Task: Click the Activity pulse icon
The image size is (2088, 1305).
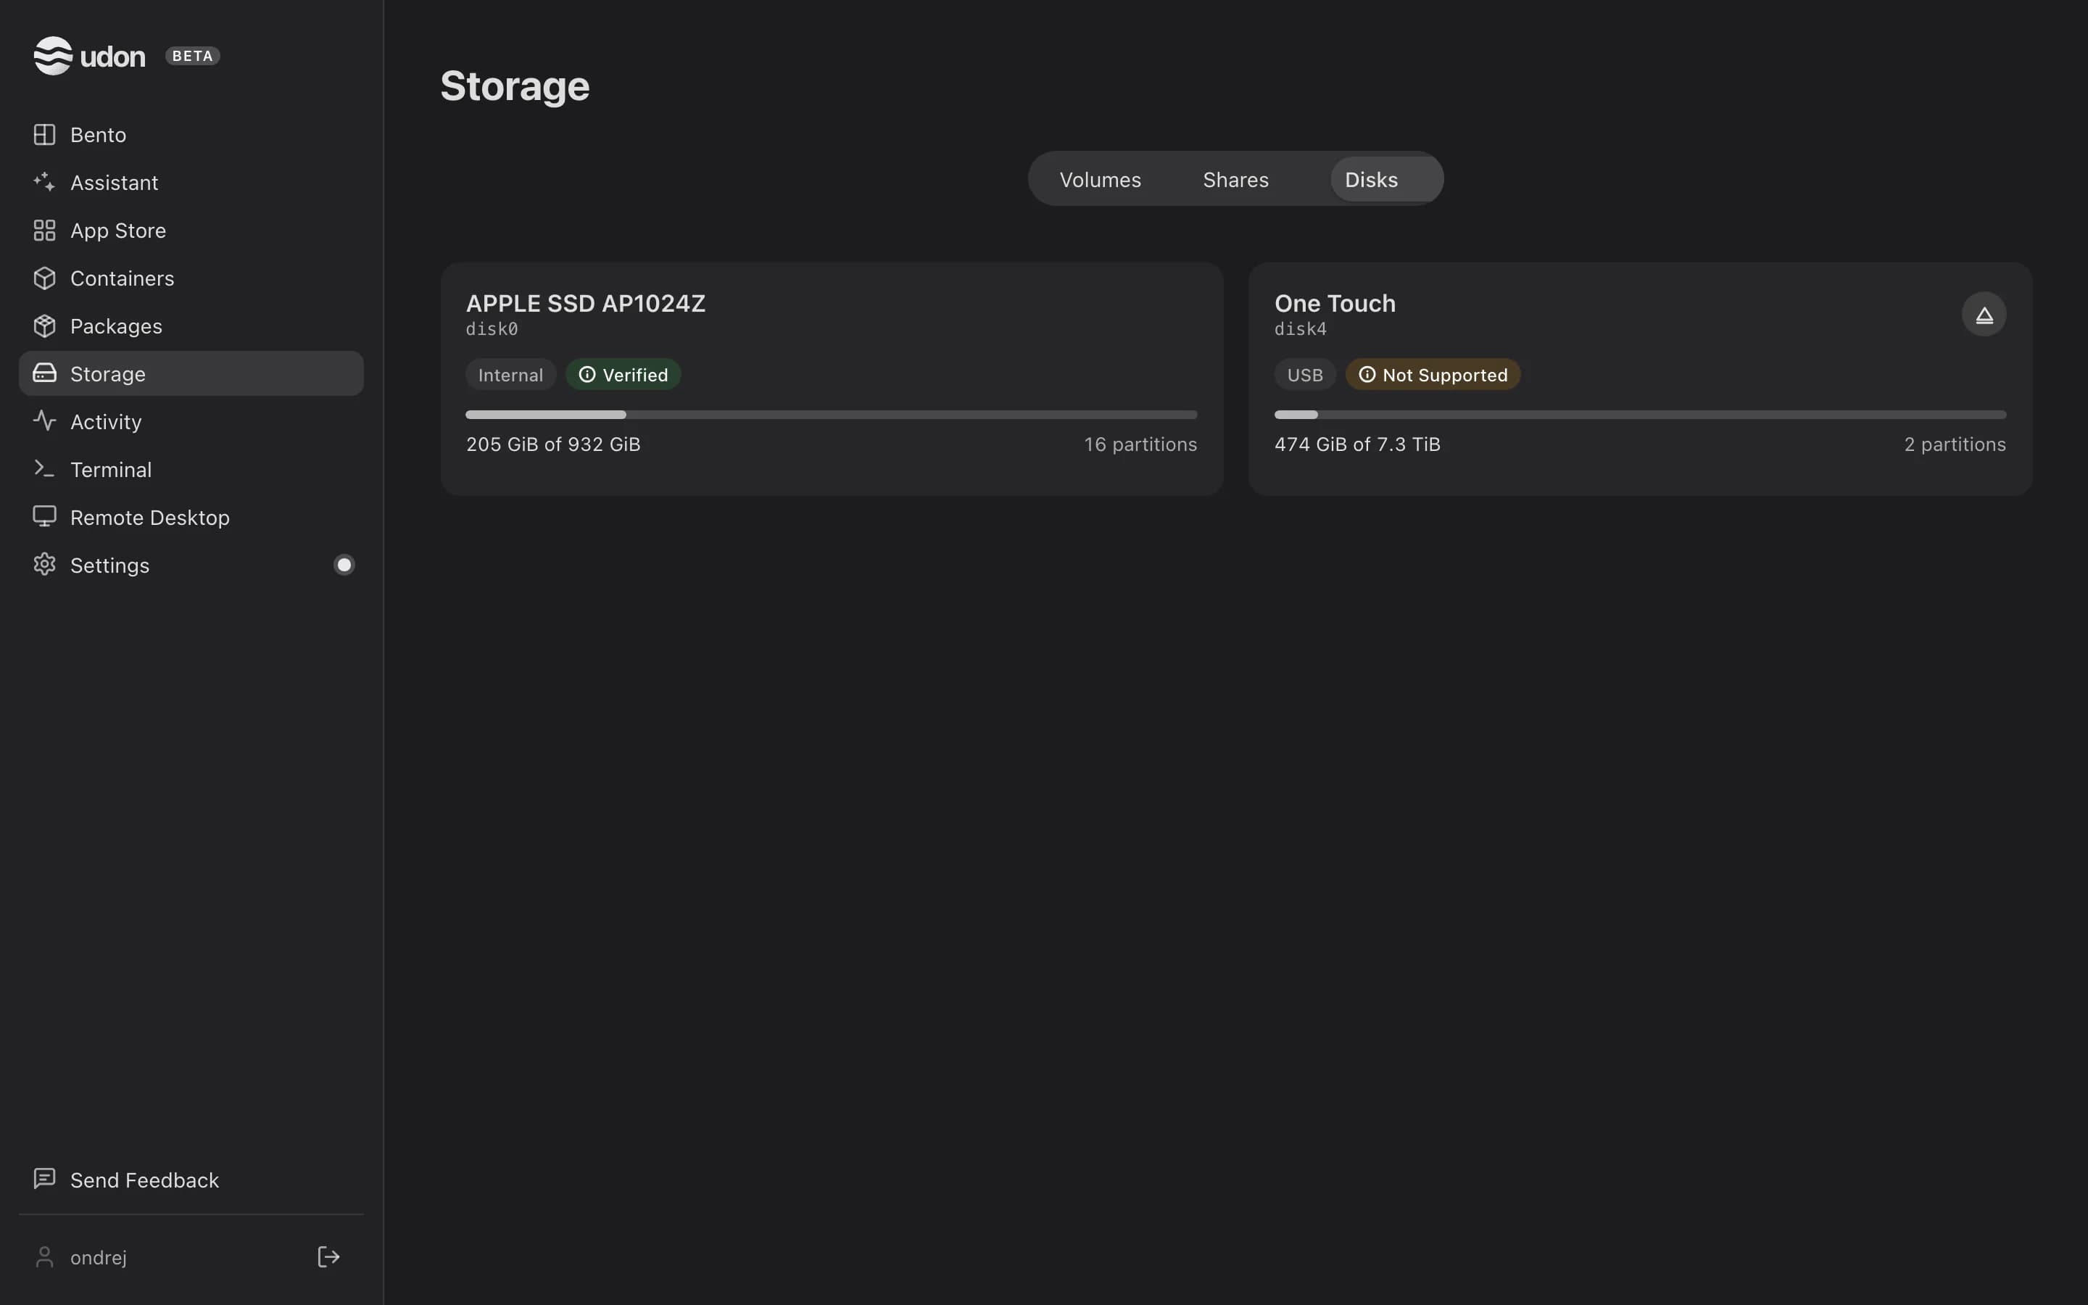Action: coord(44,421)
